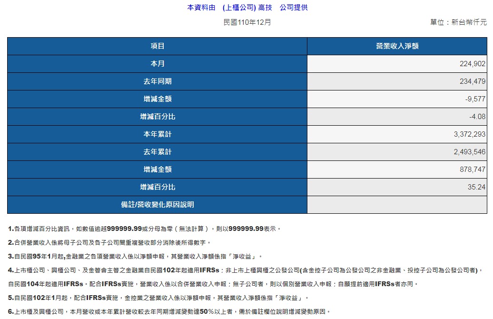This screenshot has width=493, height=319.
Task: Click note 2 about 合併營業收入
Action: point(109,242)
